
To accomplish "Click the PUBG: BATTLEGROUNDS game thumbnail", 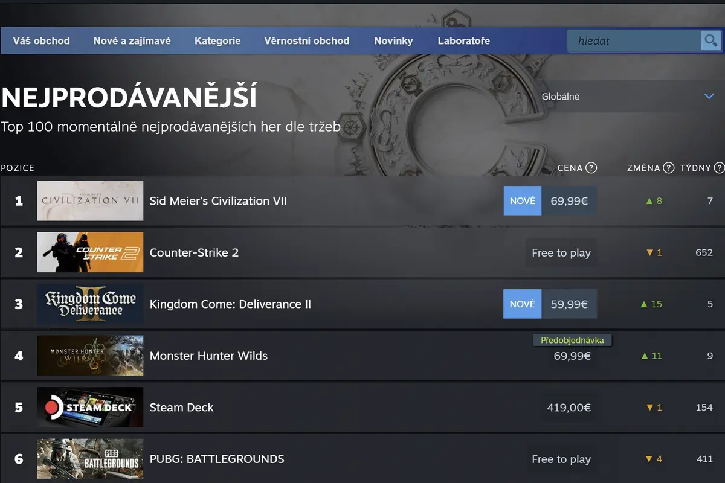I will (x=90, y=459).
